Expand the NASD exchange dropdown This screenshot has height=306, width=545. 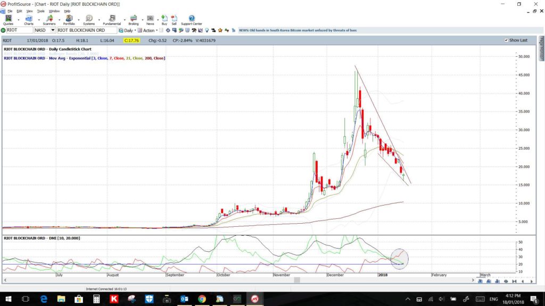click(x=53, y=30)
